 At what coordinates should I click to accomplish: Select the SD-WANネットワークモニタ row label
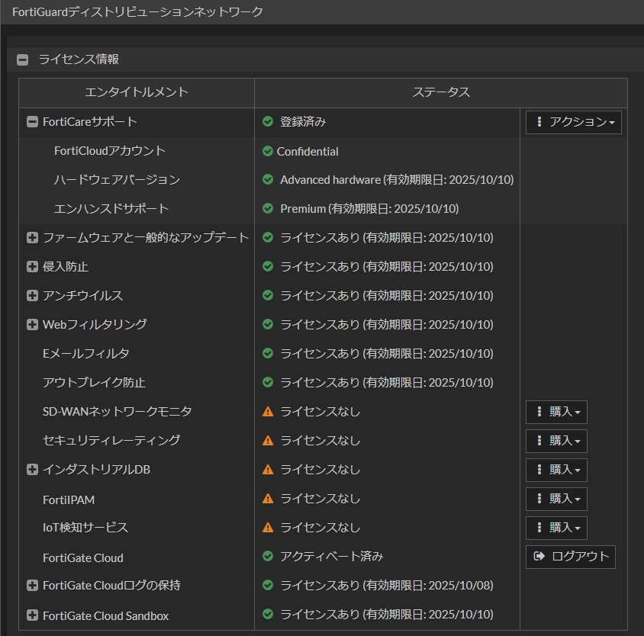[x=117, y=411]
